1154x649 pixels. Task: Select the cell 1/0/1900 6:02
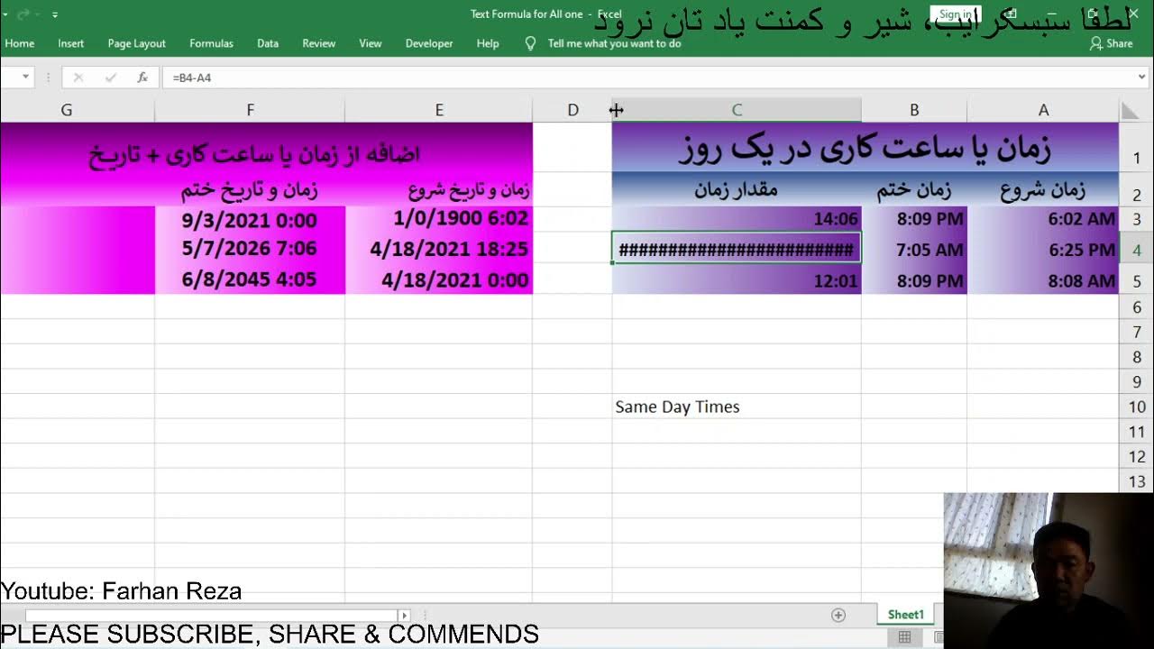tap(439, 218)
